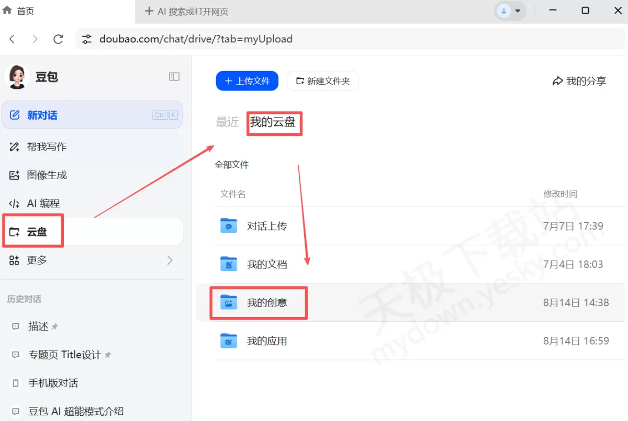This screenshot has height=421, width=628.
Task: Click AI 编程 code brackets icon
Action: coord(15,204)
